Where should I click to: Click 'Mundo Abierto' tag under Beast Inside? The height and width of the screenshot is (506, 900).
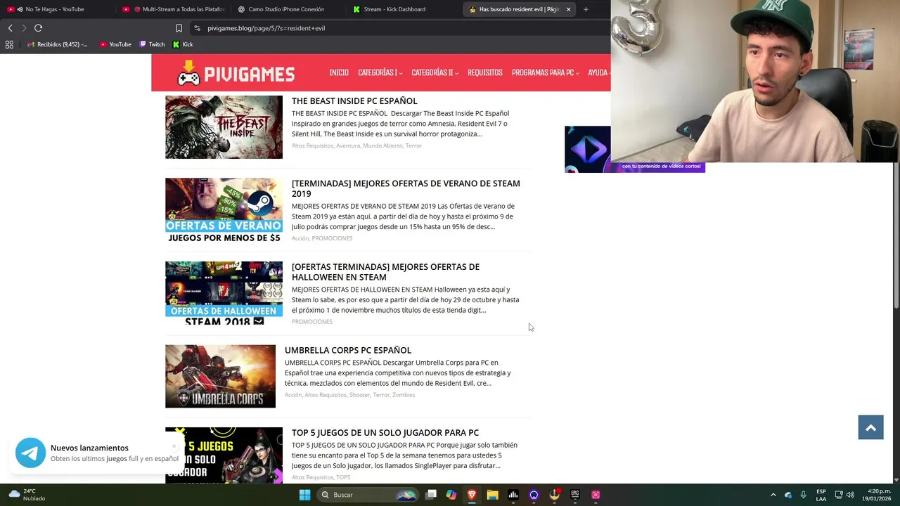[382, 145]
